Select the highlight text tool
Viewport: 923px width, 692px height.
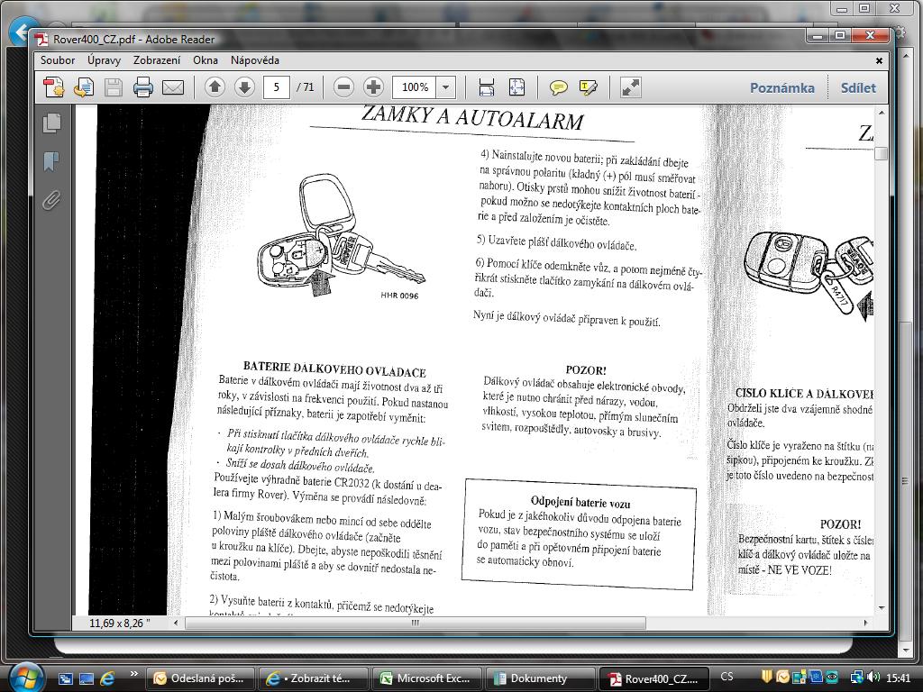click(589, 87)
